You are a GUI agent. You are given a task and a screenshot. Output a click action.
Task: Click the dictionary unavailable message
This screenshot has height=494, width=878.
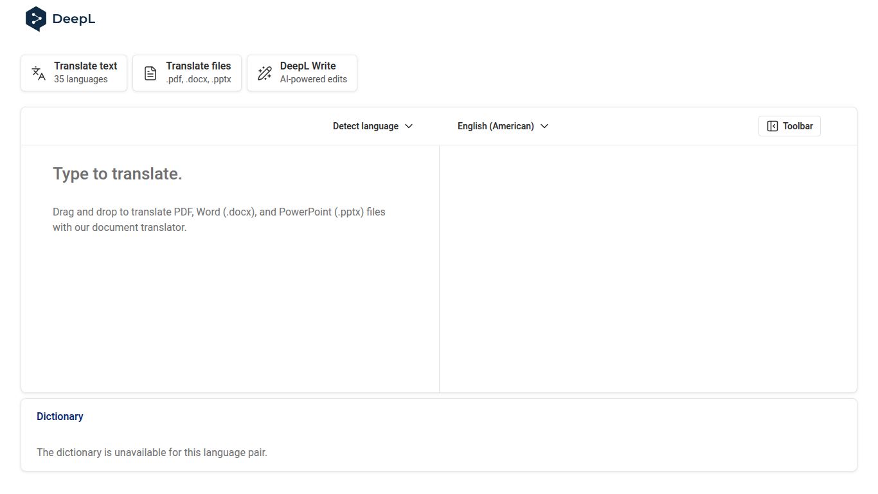[152, 452]
